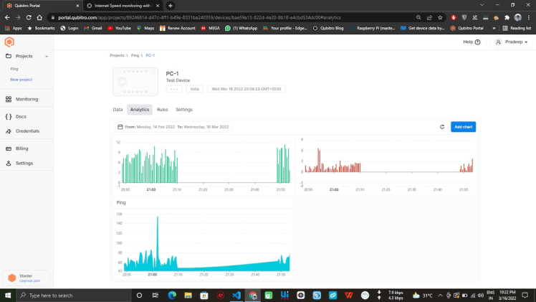Click the Help button

(472, 42)
